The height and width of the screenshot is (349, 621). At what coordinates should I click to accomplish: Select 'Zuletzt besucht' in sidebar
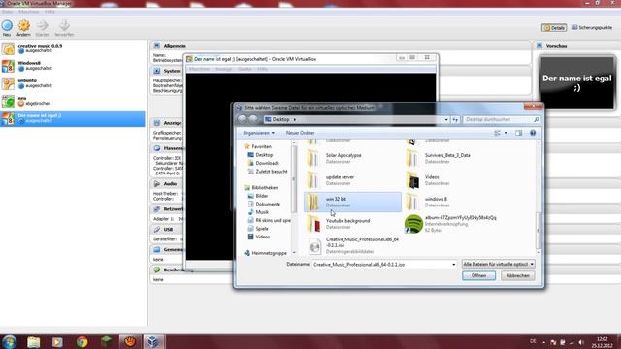(268, 172)
